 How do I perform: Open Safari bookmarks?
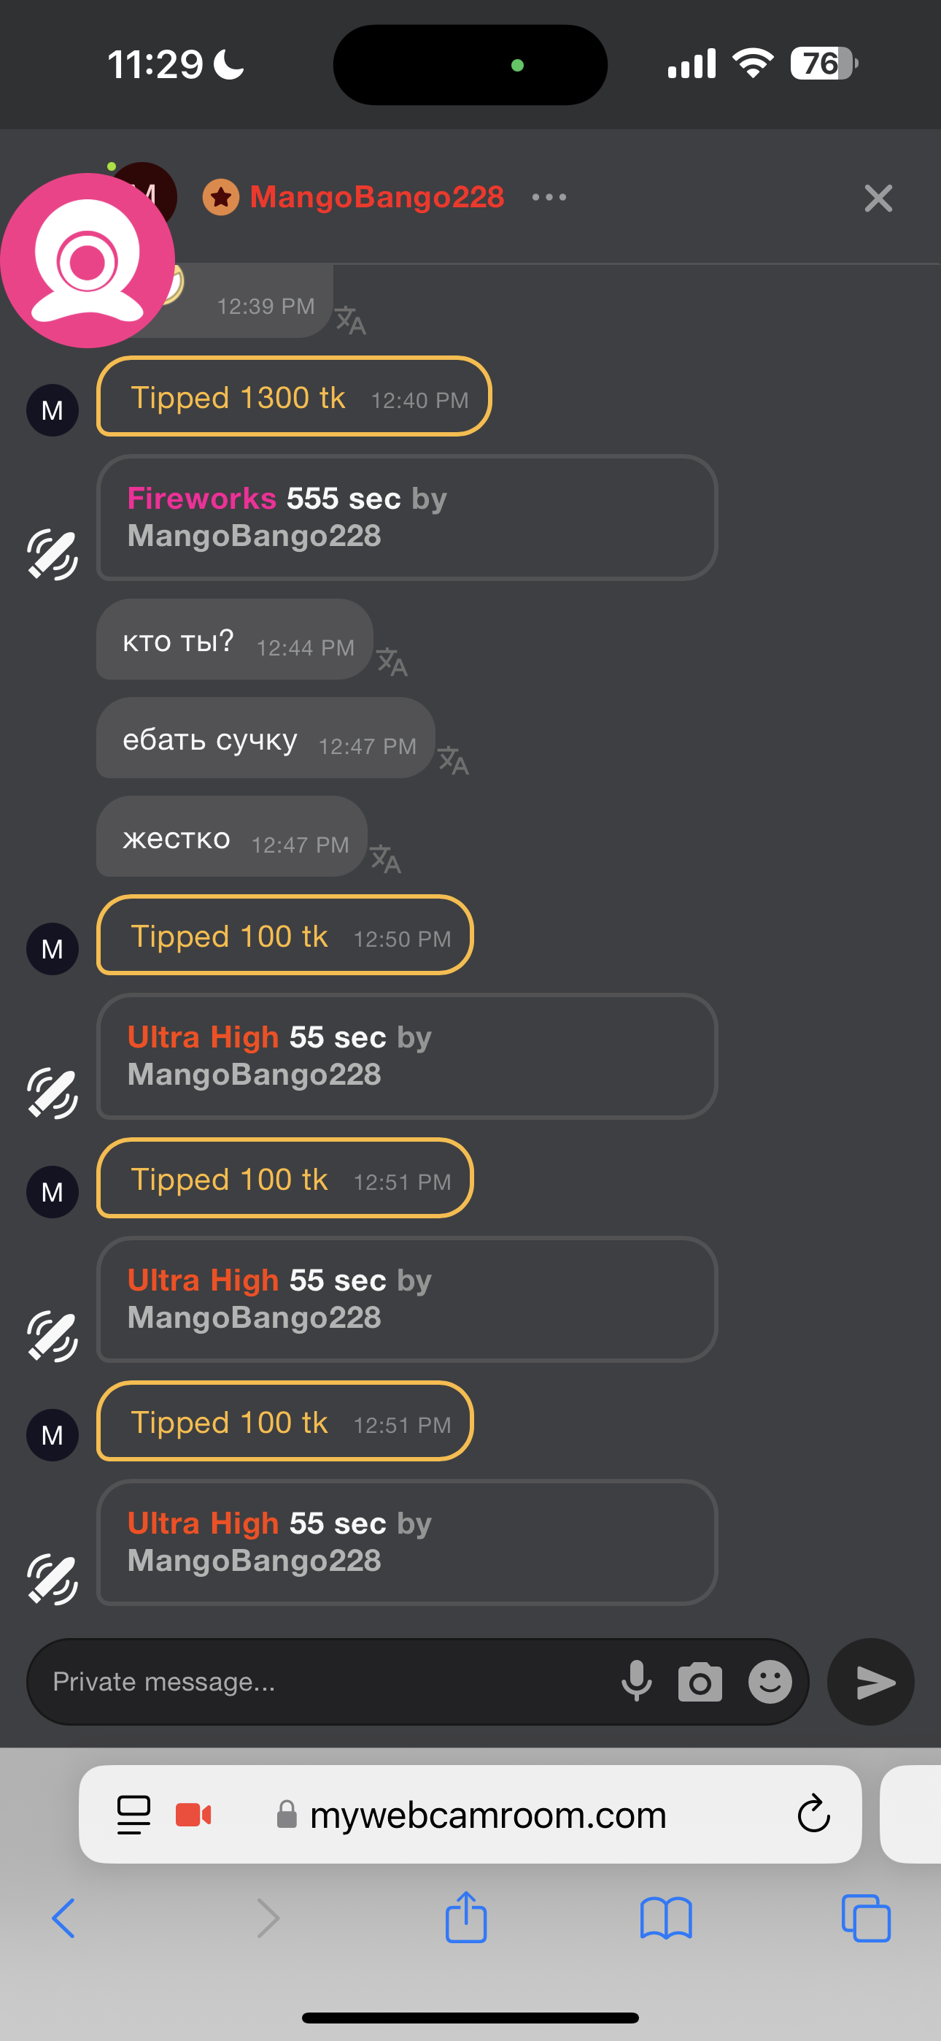(665, 1918)
